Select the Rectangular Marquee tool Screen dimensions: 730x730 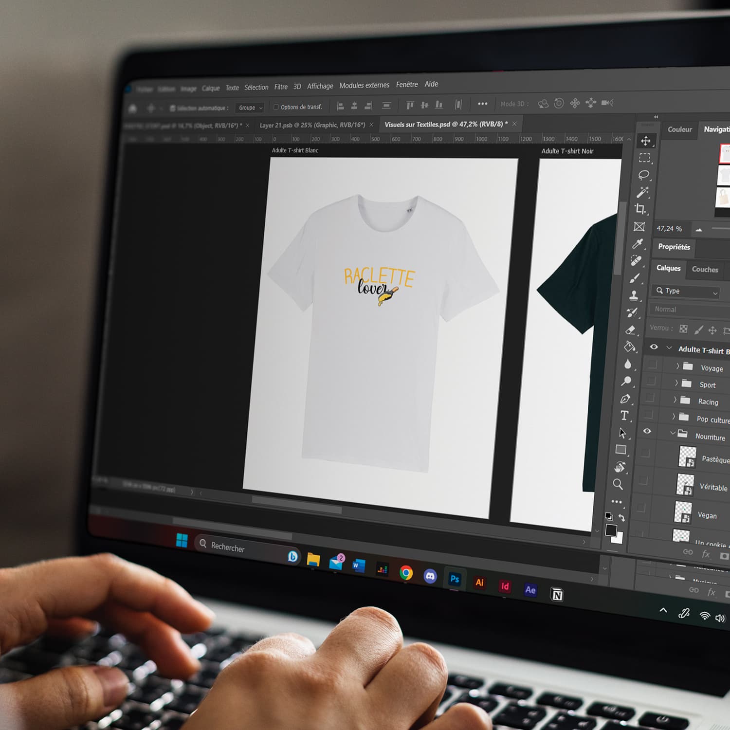tap(645, 158)
